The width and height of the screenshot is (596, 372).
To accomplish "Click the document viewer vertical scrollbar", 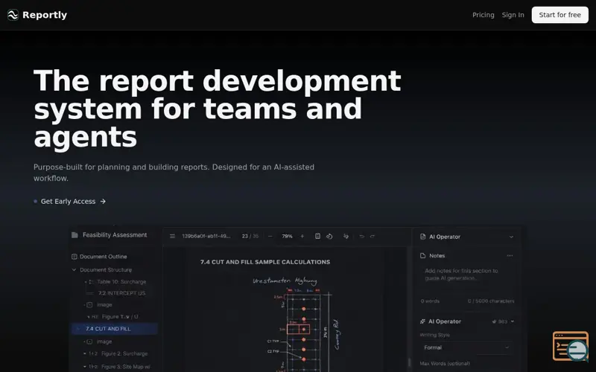I will [x=409, y=362].
